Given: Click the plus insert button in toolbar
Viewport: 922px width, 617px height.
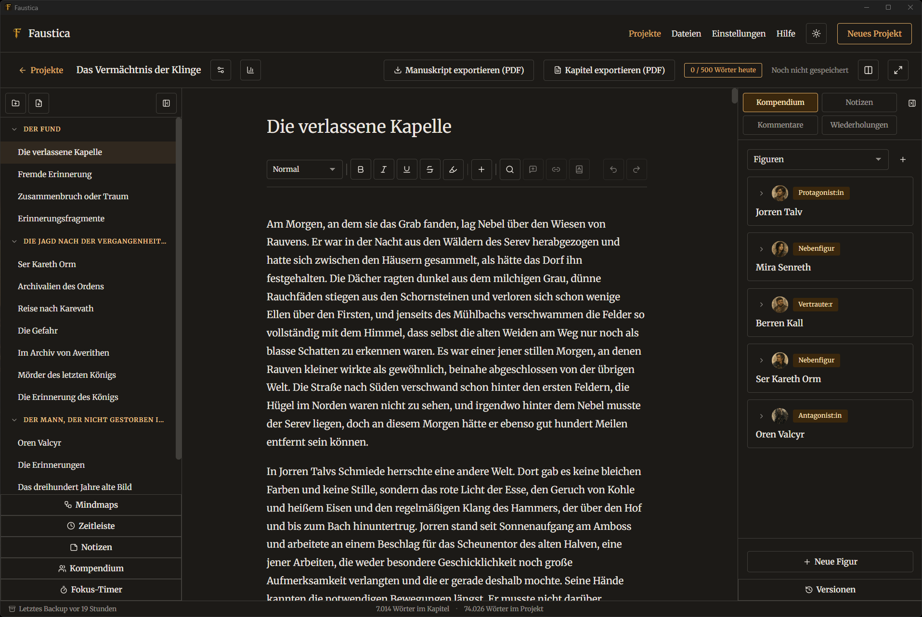Looking at the screenshot, I should click(481, 169).
